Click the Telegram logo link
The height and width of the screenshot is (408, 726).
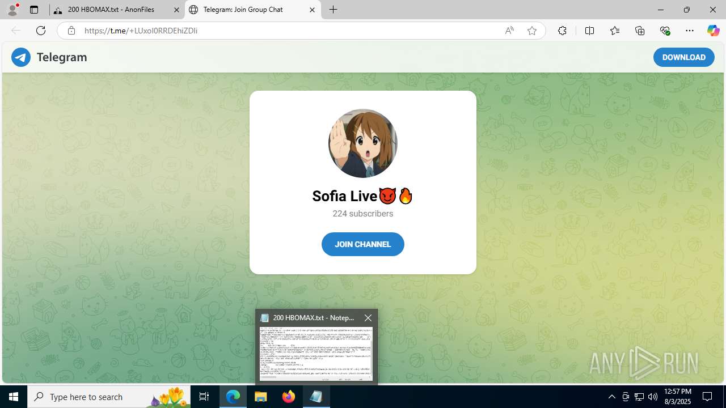coord(49,57)
